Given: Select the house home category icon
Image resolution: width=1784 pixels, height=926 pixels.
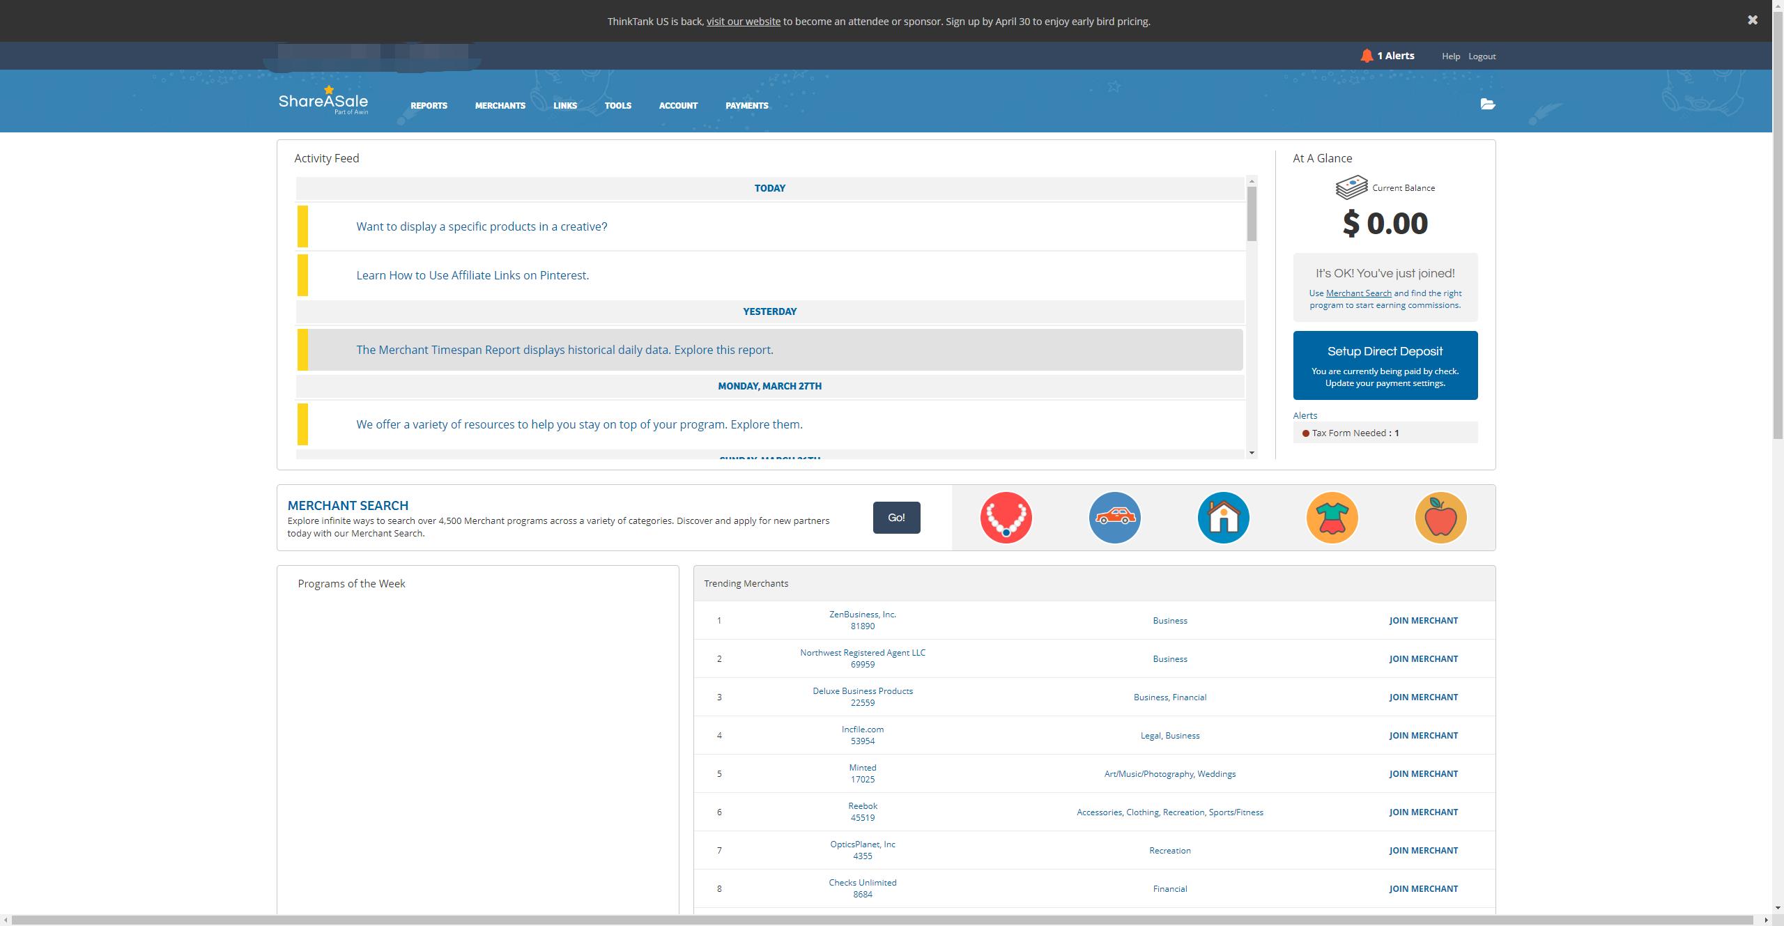Looking at the screenshot, I should click(x=1224, y=518).
